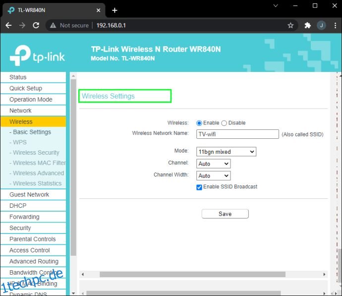Open Operation Mode in the sidebar
The image size is (342, 296).
[x=33, y=100]
